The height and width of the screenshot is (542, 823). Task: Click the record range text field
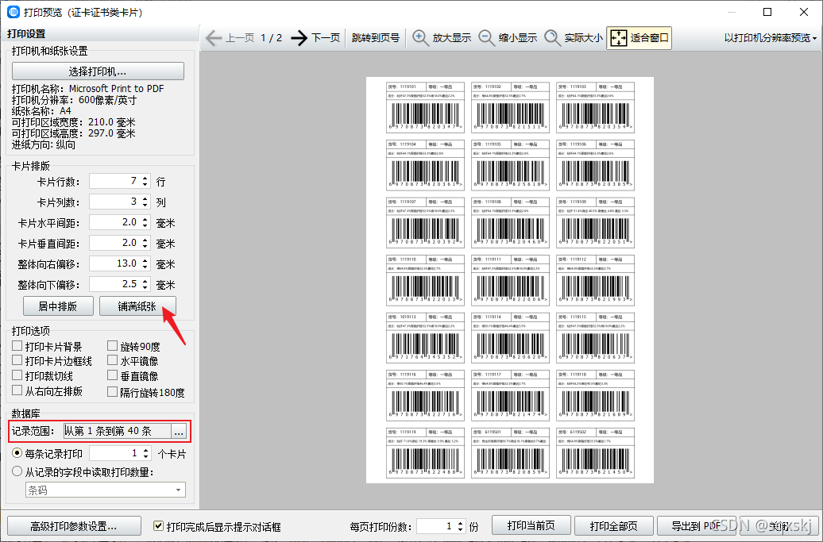click(x=117, y=431)
